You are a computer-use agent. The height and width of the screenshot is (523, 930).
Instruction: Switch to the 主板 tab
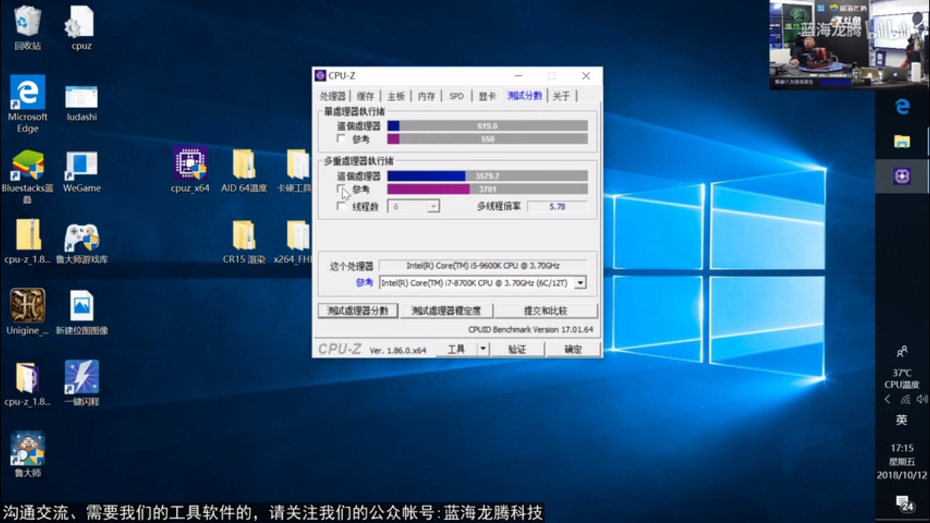[x=396, y=96]
